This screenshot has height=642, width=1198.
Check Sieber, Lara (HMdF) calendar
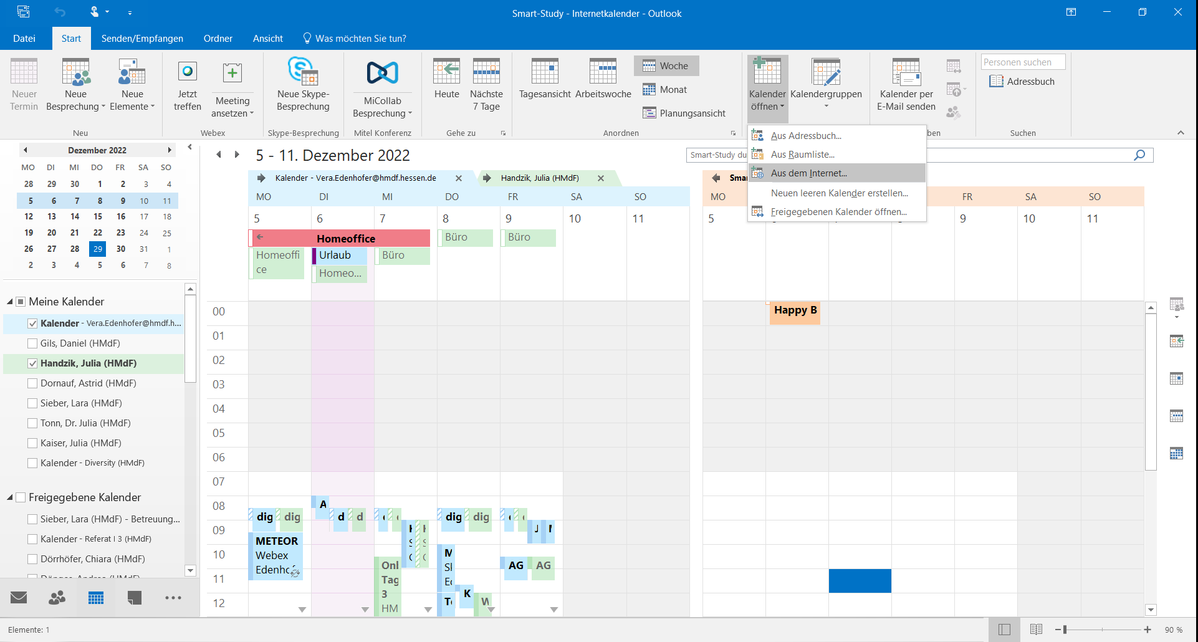pyautogui.click(x=32, y=403)
